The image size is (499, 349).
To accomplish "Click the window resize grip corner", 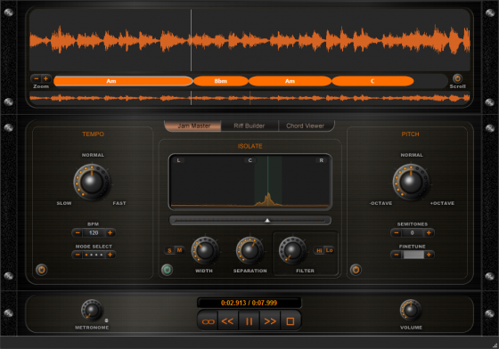I will point(495,345).
